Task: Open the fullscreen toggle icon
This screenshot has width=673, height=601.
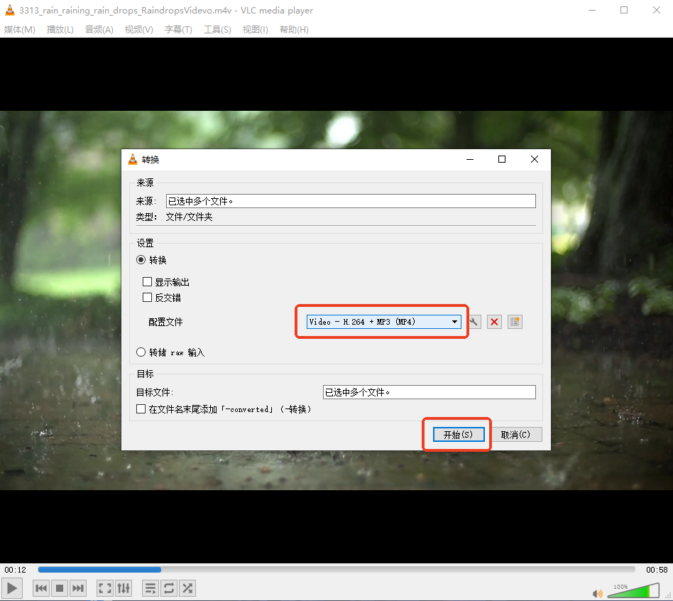Action: pos(104,588)
